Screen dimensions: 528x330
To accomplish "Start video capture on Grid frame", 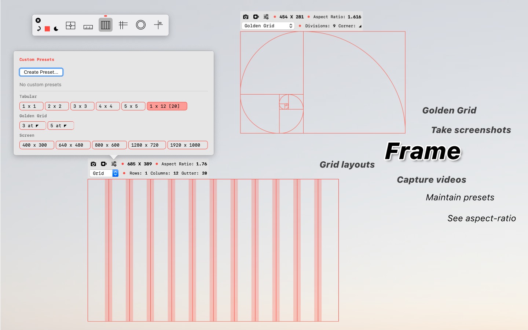I will coord(104,164).
